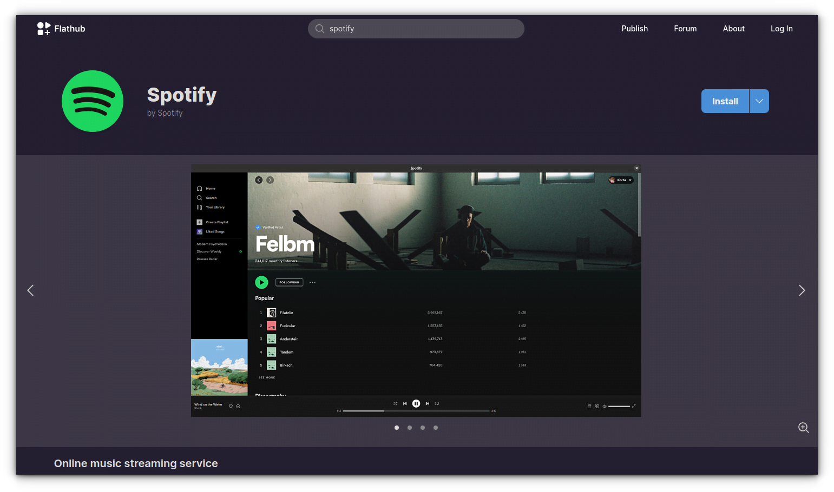Open the Install options dropdown arrow
This screenshot has height=492, width=834.
tap(759, 101)
